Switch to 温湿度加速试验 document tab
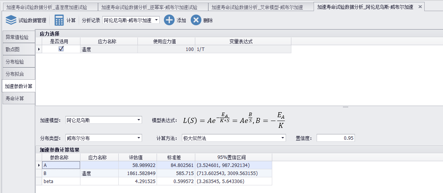The width and height of the screenshot is (443, 193). 50,7
